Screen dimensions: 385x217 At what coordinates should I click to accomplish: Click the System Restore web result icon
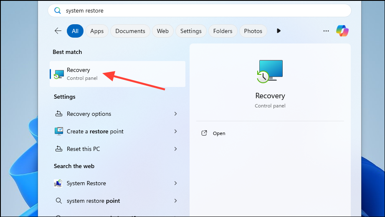pos(58,183)
